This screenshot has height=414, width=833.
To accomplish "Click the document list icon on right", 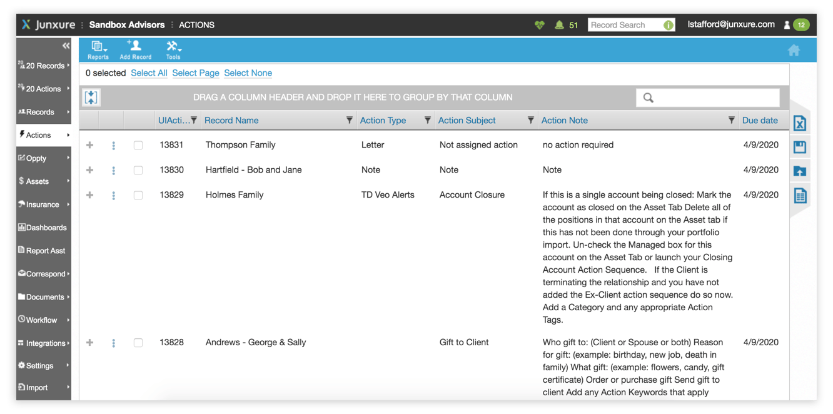I will coord(800,196).
